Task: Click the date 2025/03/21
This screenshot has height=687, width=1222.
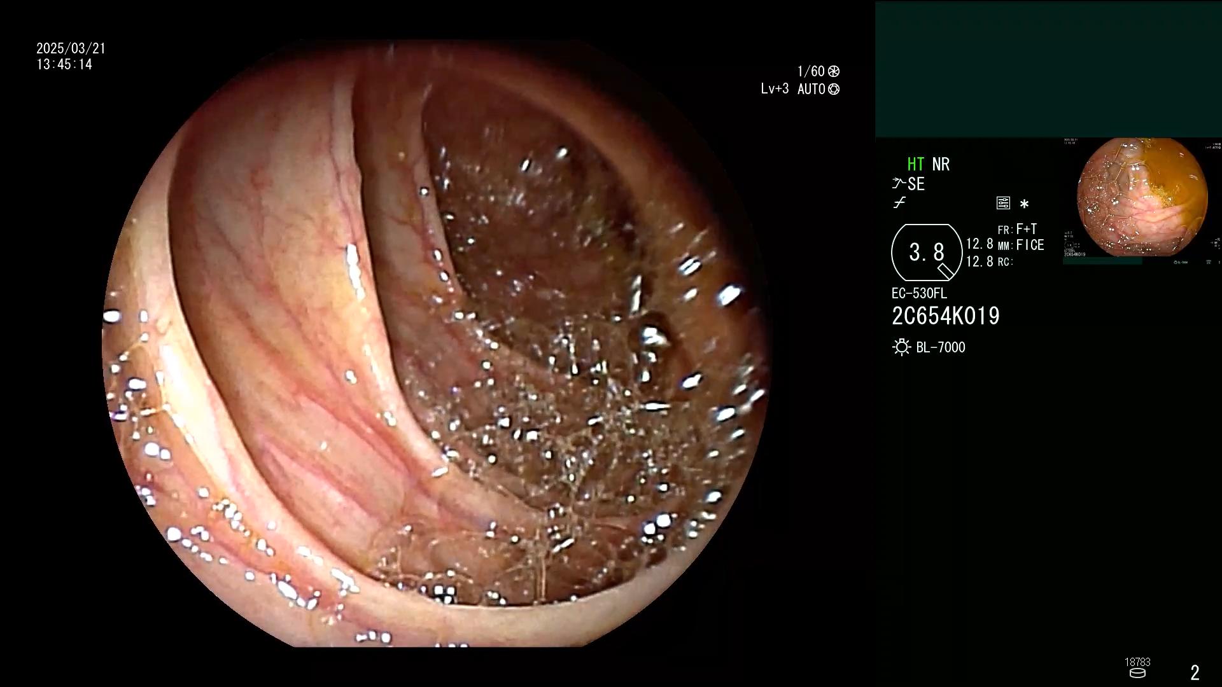Action: (71, 48)
